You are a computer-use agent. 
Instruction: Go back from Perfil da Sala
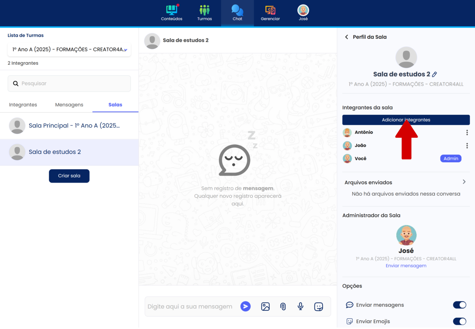point(346,37)
